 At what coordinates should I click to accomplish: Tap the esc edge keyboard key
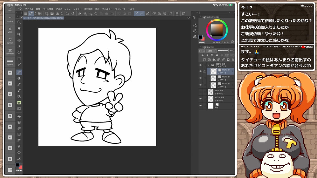10,8
